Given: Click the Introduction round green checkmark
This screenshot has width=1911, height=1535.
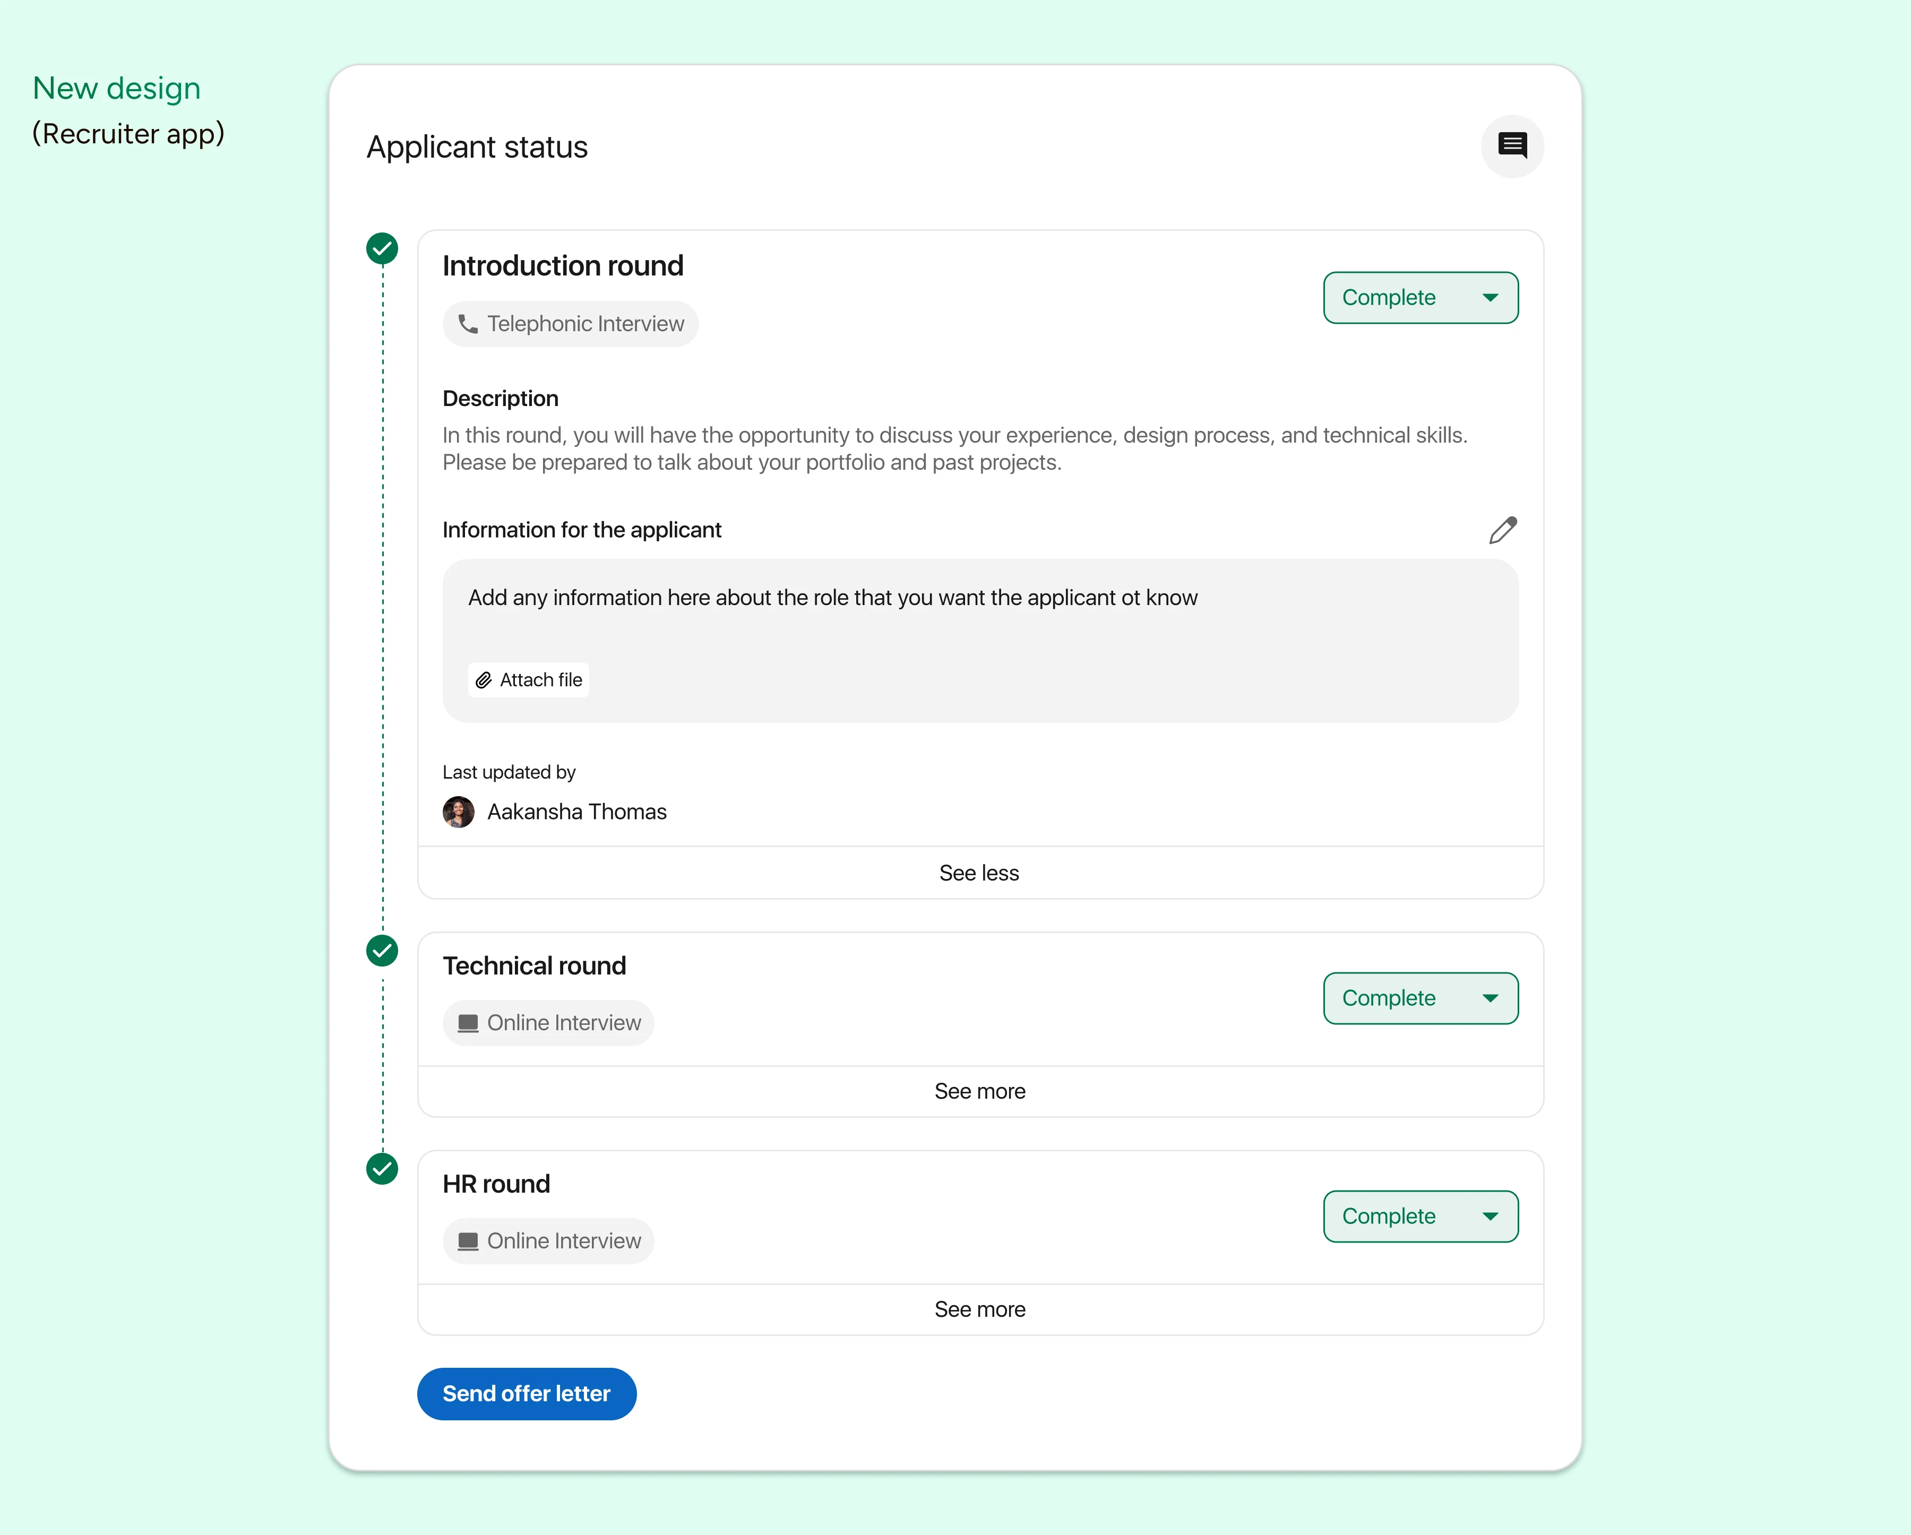Looking at the screenshot, I should tap(382, 249).
